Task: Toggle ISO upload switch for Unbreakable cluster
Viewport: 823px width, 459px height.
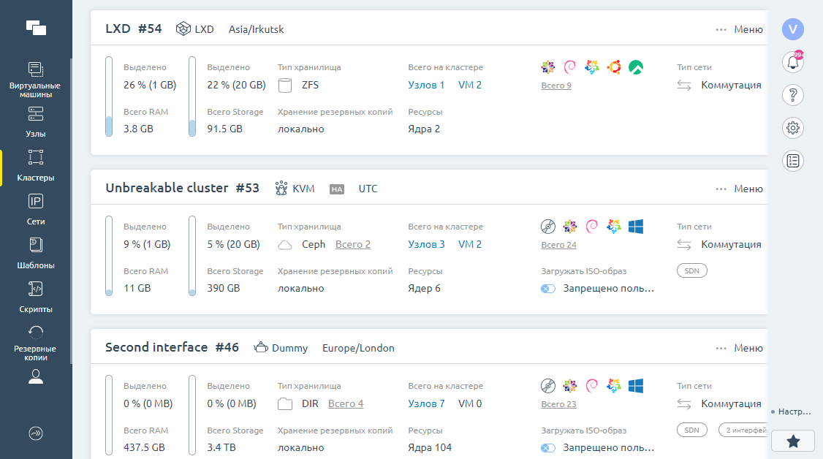Action: (548, 289)
